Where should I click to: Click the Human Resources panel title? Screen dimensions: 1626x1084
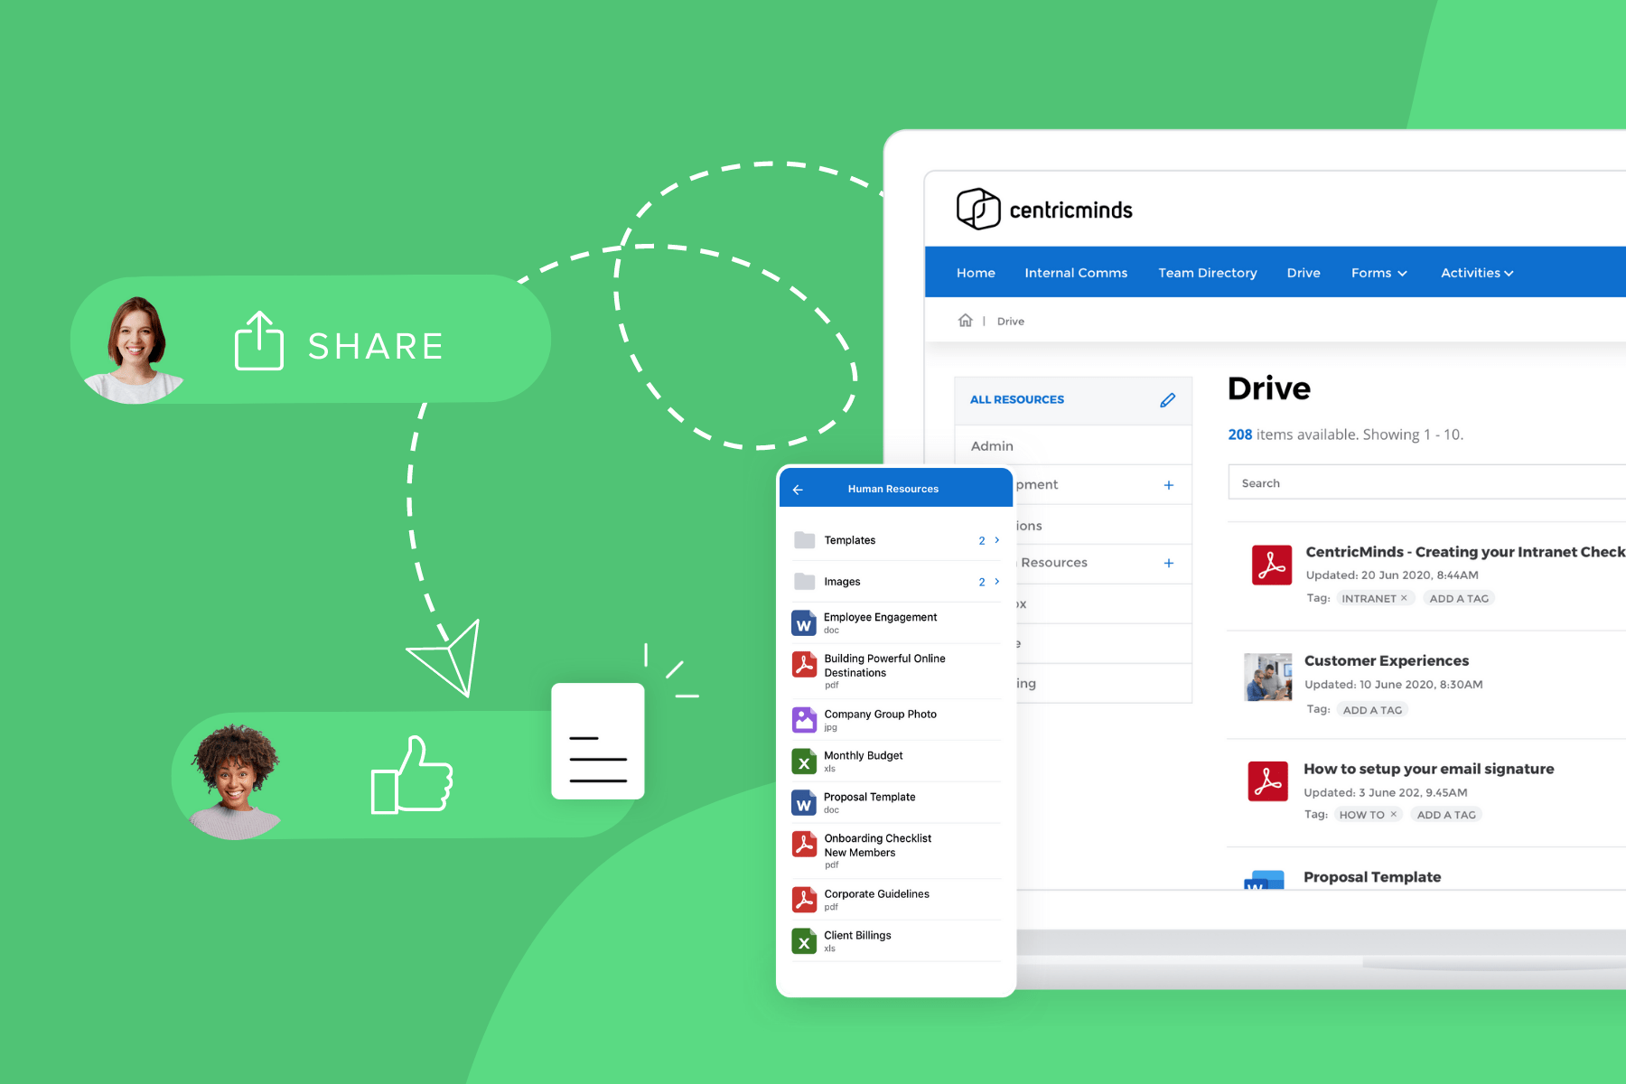tap(893, 489)
